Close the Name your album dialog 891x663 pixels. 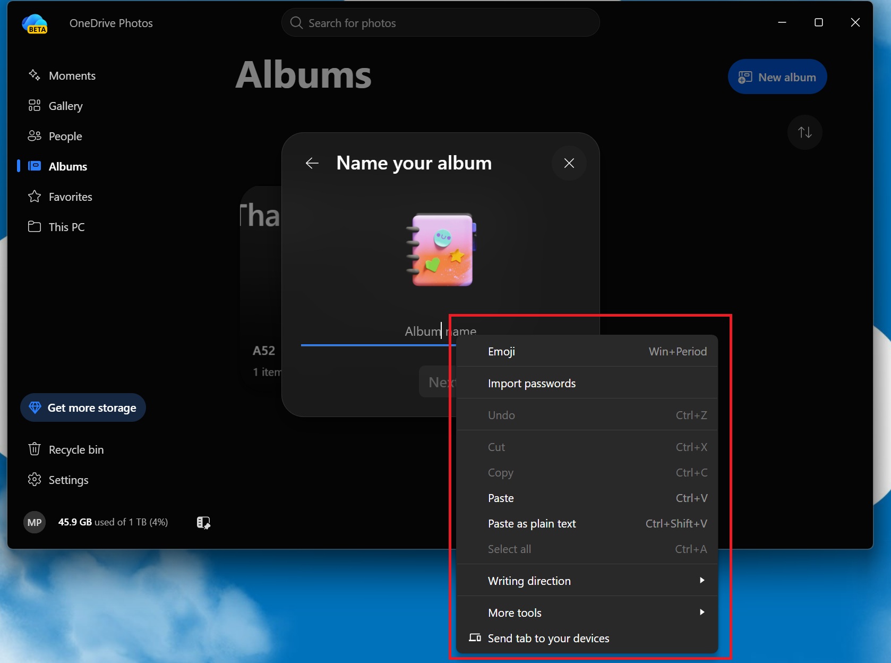click(x=569, y=163)
